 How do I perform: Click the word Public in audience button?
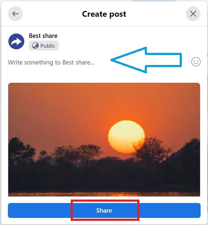(48, 46)
